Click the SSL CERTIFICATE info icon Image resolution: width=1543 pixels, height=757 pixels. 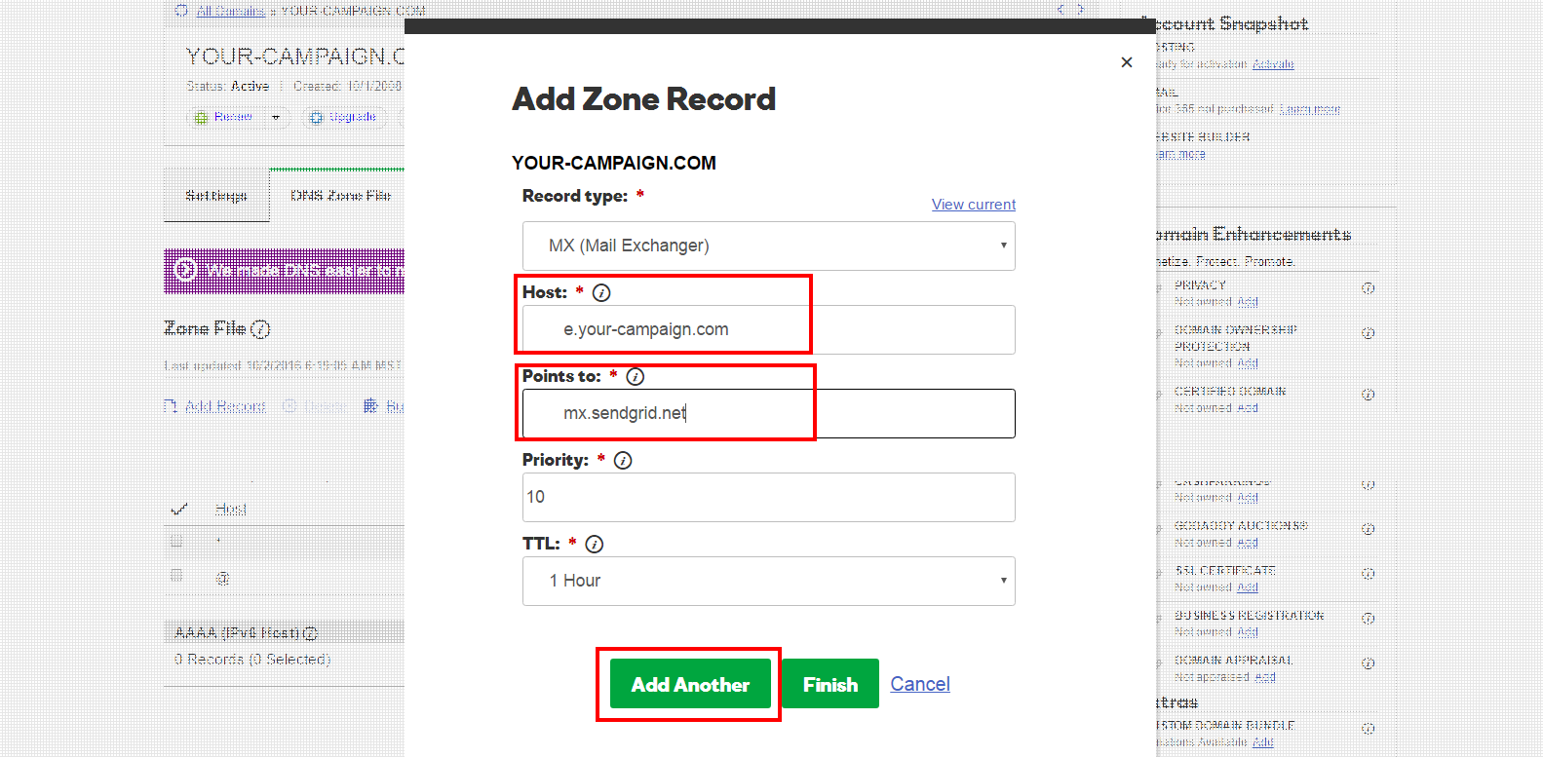tap(1369, 574)
